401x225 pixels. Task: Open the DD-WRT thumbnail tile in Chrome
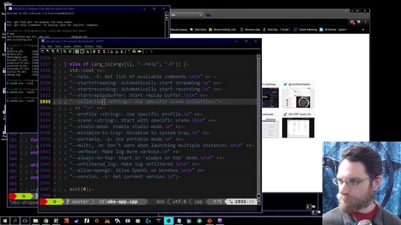click(298, 125)
